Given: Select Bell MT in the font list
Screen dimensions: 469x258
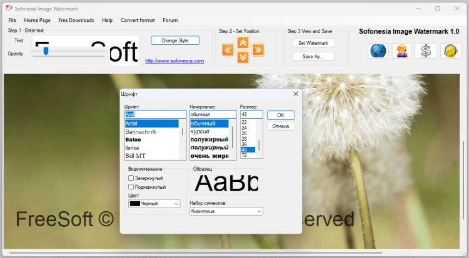Looking at the screenshot, I should point(152,156).
